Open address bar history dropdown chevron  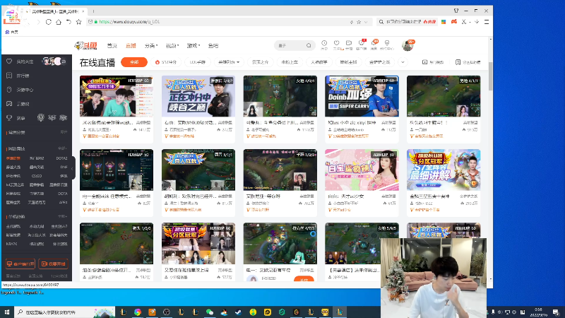[x=366, y=22]
